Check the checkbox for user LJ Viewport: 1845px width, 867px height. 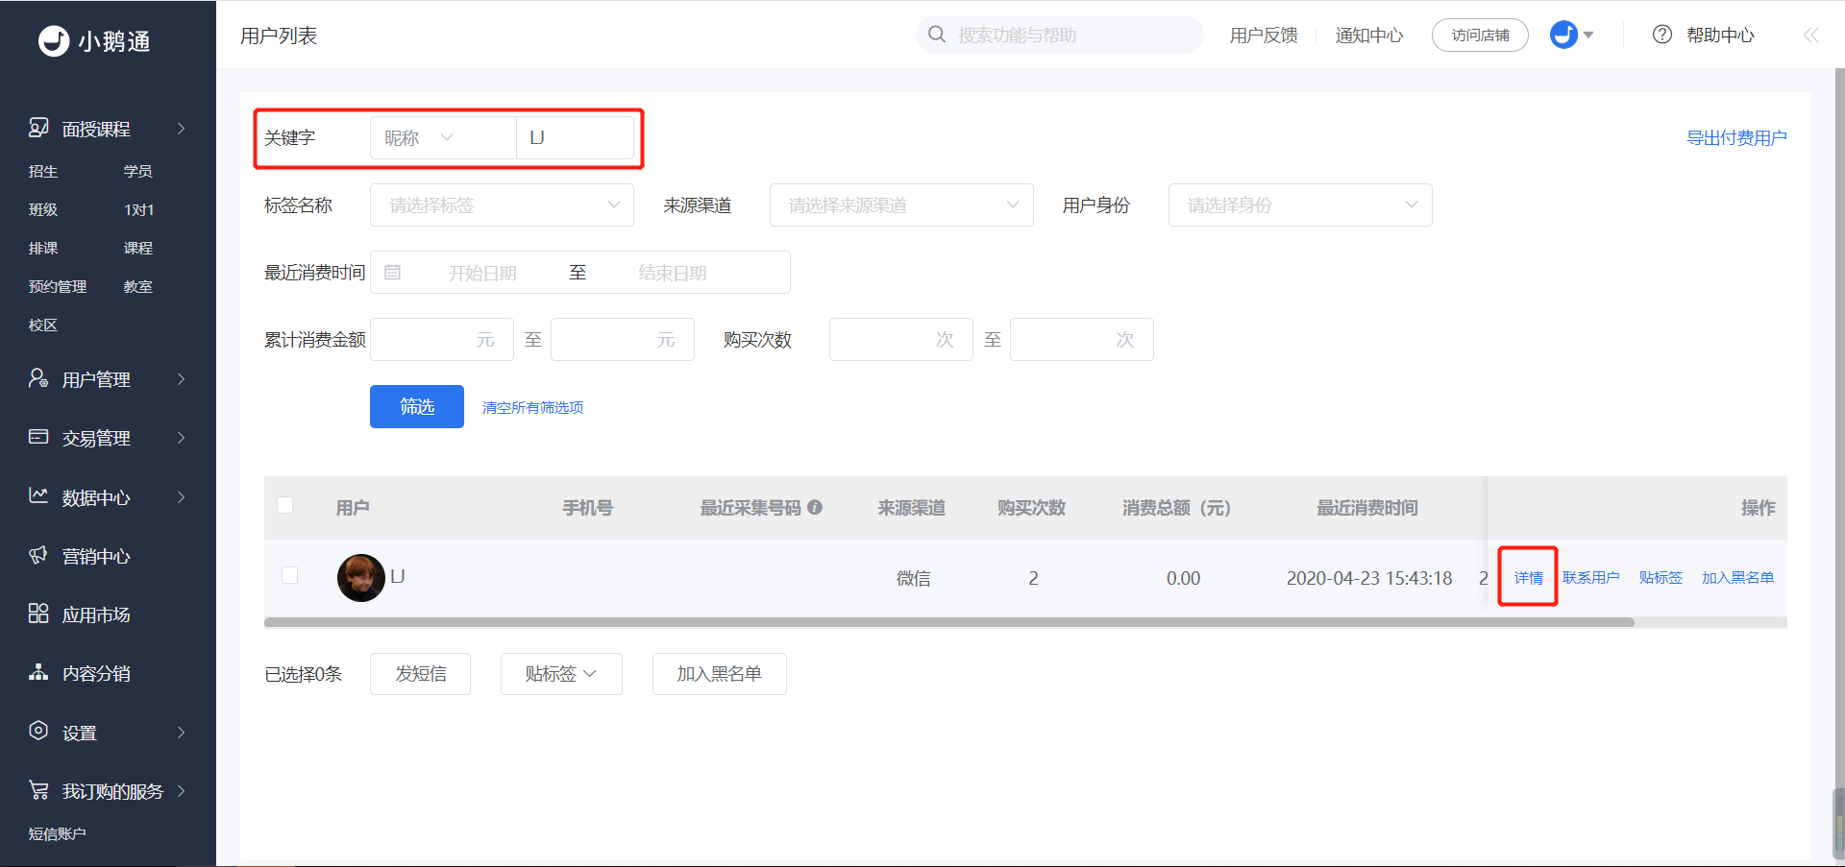pyautogui.click(x=289, y=575)
